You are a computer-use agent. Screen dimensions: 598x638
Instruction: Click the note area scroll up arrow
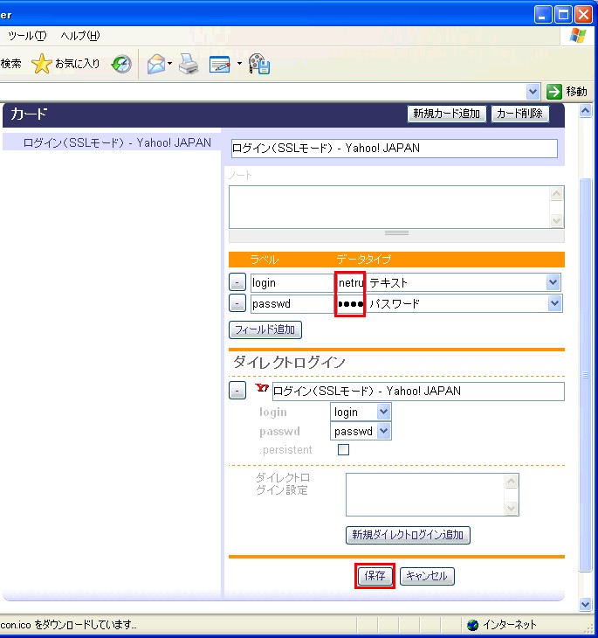[x=557, y=194]
